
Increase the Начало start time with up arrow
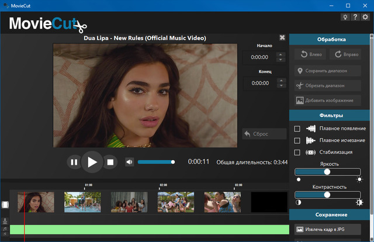280,55
